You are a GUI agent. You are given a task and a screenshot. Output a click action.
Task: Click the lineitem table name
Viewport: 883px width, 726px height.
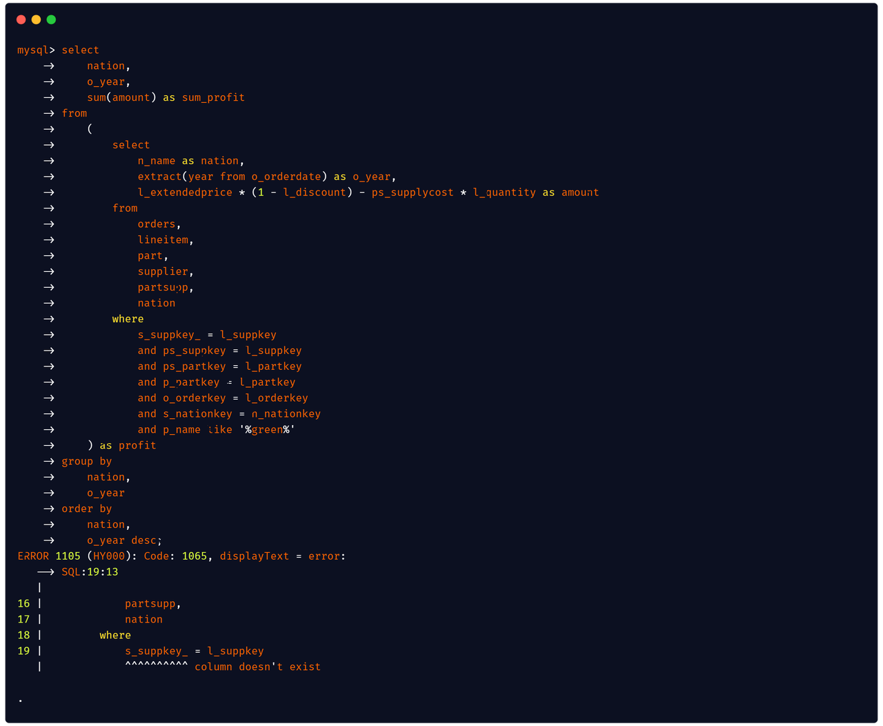pyautogui.click(x=163, y=240)
